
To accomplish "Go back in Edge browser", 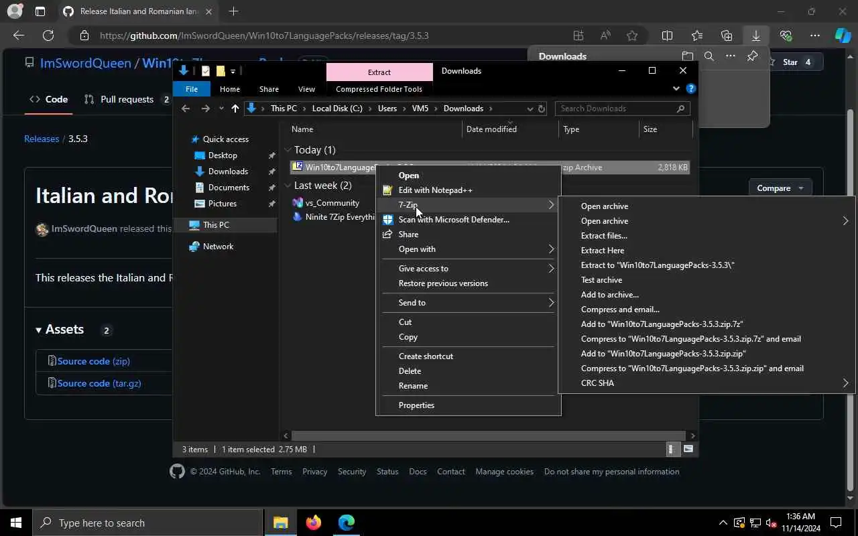I will tap(19, 36).
